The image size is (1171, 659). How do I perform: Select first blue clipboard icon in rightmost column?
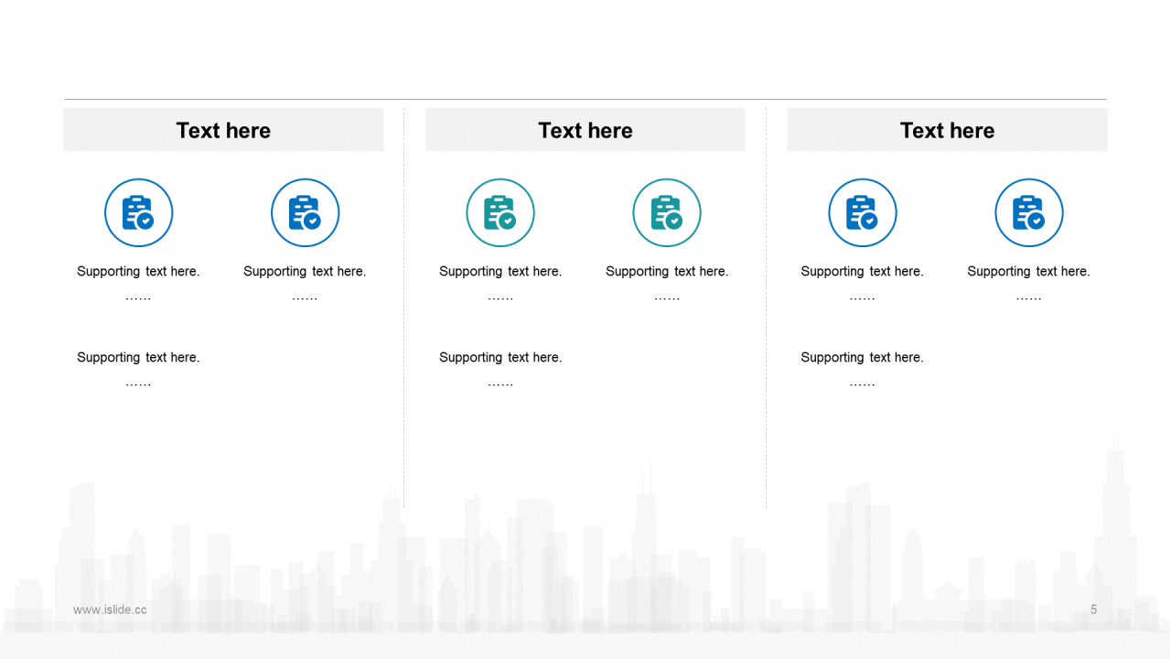863,213
